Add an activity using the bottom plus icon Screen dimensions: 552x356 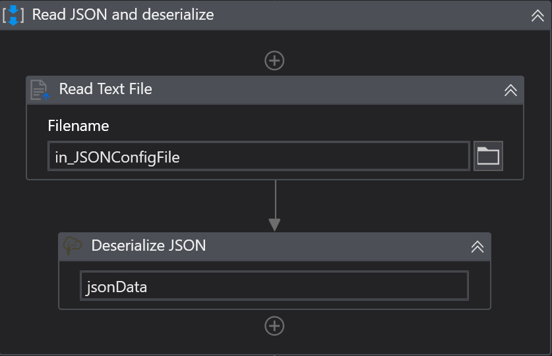click(274, 326)
